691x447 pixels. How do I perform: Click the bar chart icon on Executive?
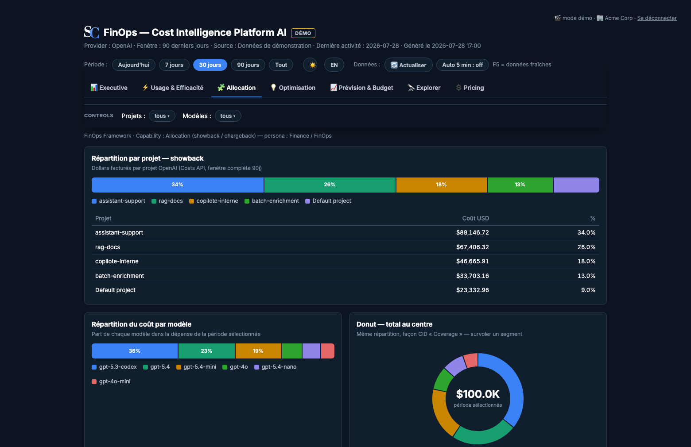(x=94, y=88)
